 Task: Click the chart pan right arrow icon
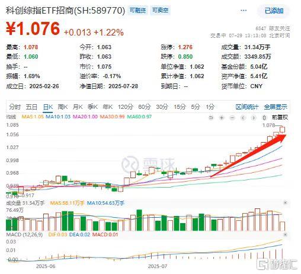tap(254, 118)
